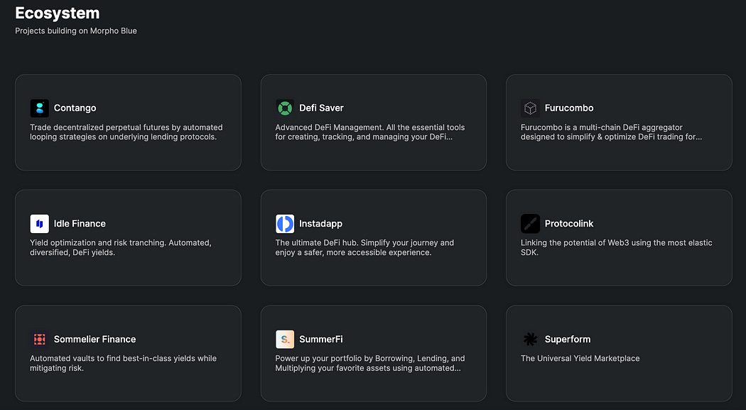Open the Defi Saver project title

pos(321,108)
